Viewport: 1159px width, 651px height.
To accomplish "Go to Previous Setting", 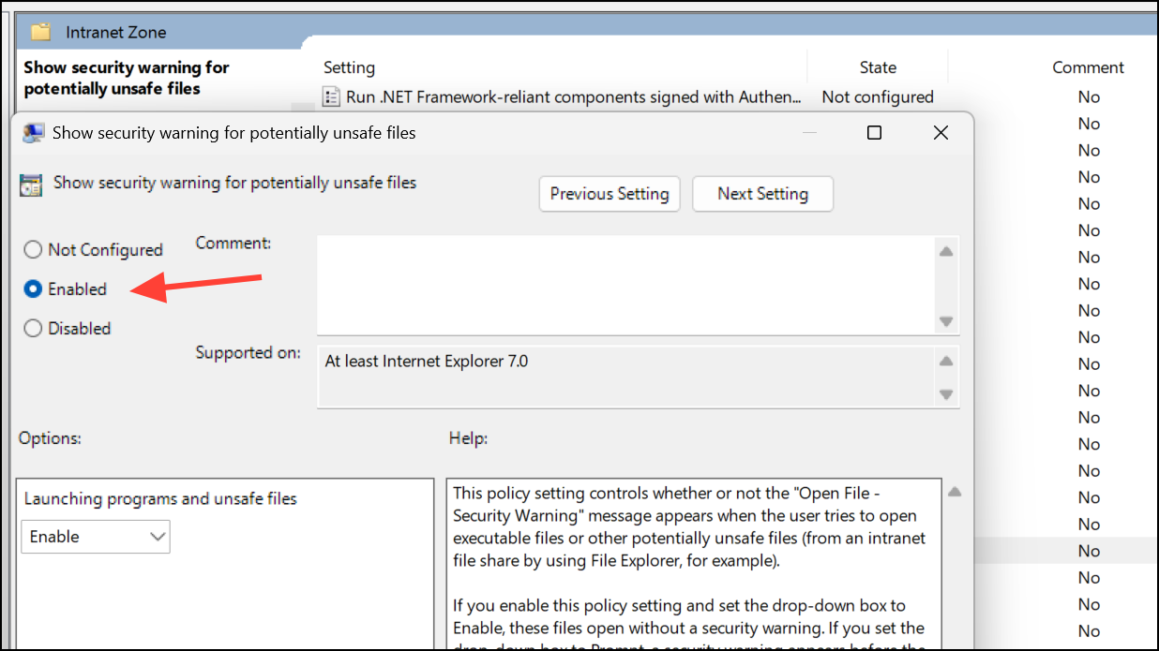I will click(610, 194).
